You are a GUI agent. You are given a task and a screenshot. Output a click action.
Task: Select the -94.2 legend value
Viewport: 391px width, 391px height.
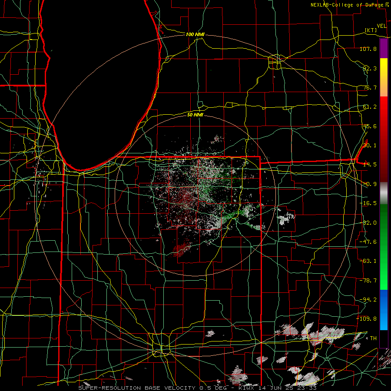(368, 300)
